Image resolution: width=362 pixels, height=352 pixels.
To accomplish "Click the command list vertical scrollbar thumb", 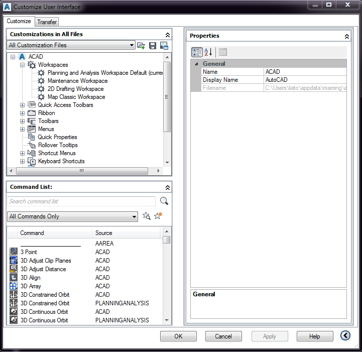I will 167,240.
